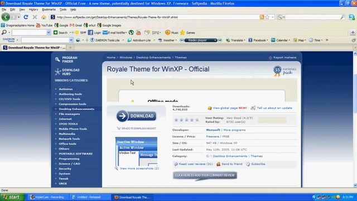Open the Edit menu

[12, 9]
